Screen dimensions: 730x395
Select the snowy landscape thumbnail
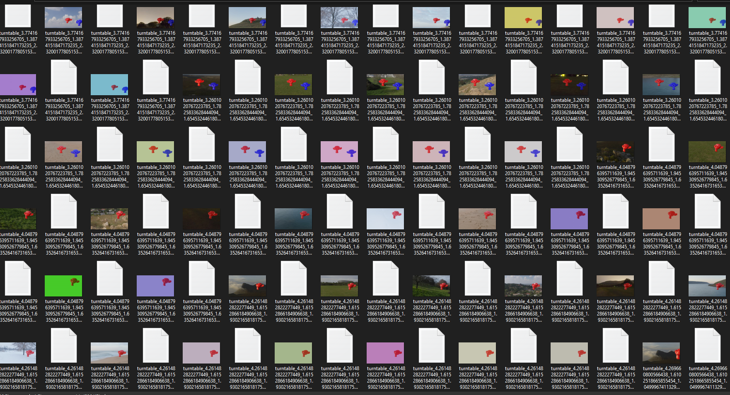pos(18,353)
